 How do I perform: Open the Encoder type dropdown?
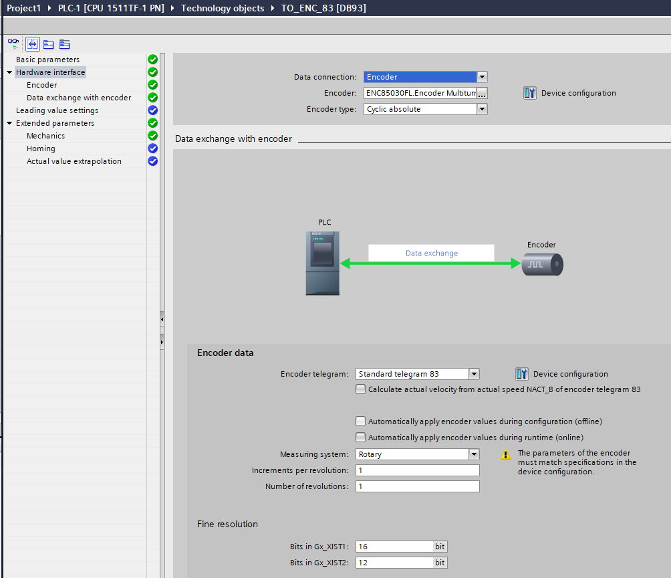(482, 109)
